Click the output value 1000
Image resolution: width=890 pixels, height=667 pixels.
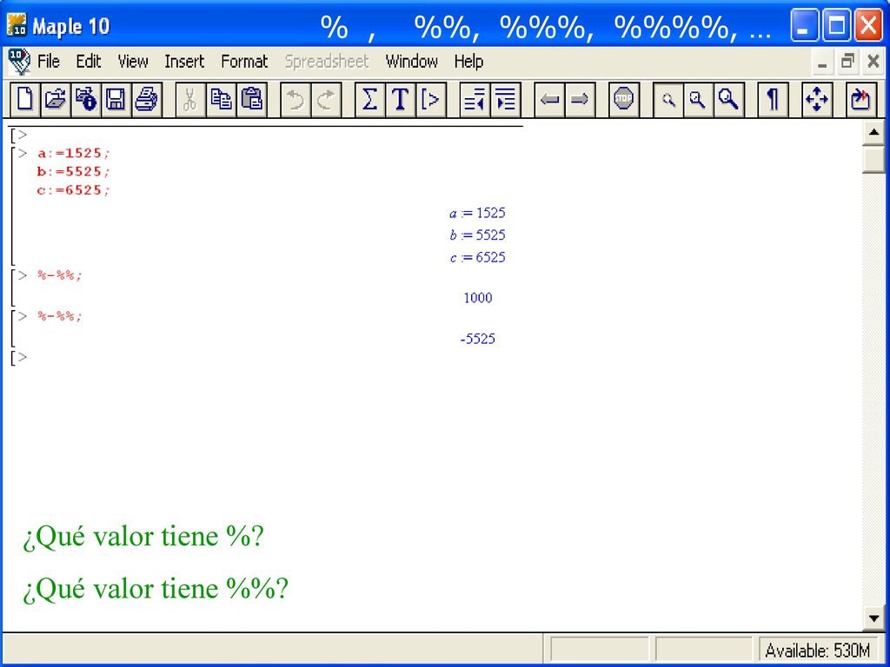click(x=478, y=298)
